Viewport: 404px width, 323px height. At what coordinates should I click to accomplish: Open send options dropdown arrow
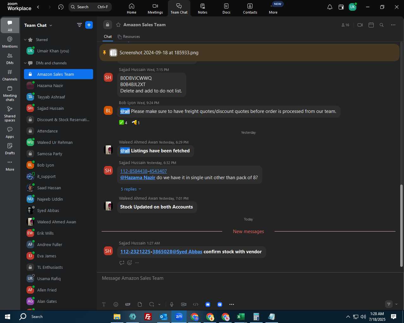(x=396, y=304)
